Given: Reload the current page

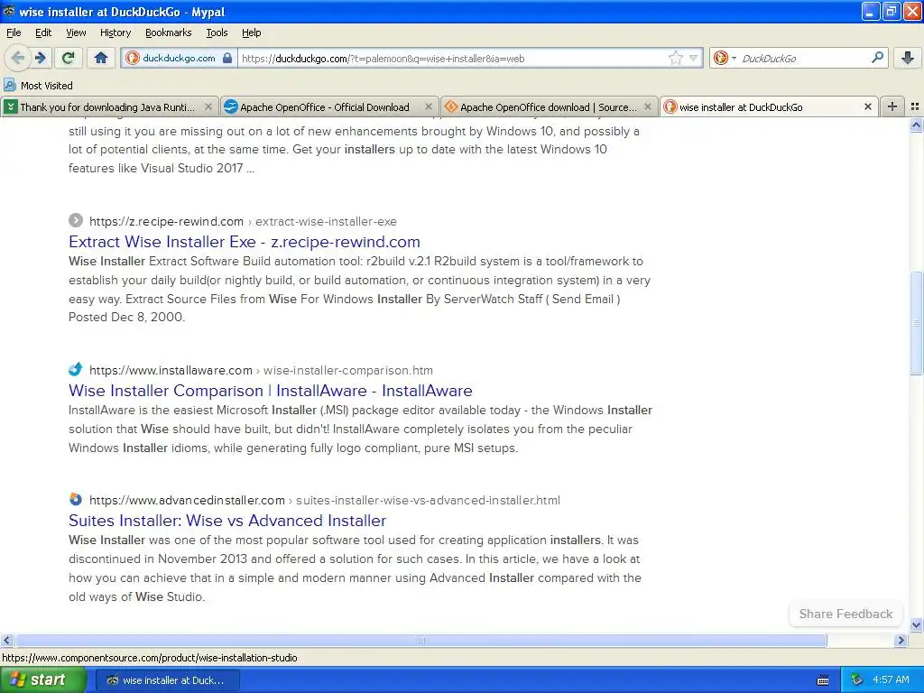Looking at the screenshot, I should [x=69, y=58].
